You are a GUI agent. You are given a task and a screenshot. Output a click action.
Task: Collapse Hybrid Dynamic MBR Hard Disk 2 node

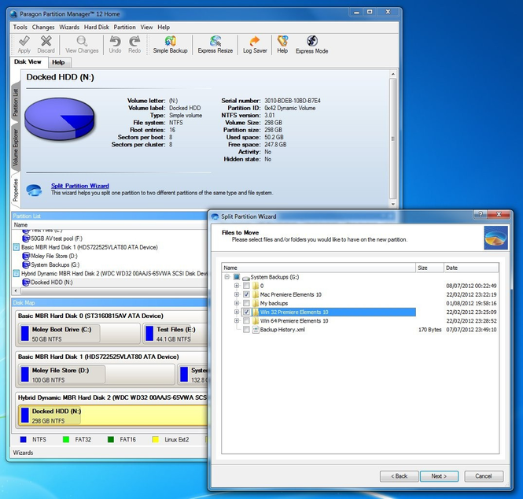pyautogui.click(x=16, y=273)
